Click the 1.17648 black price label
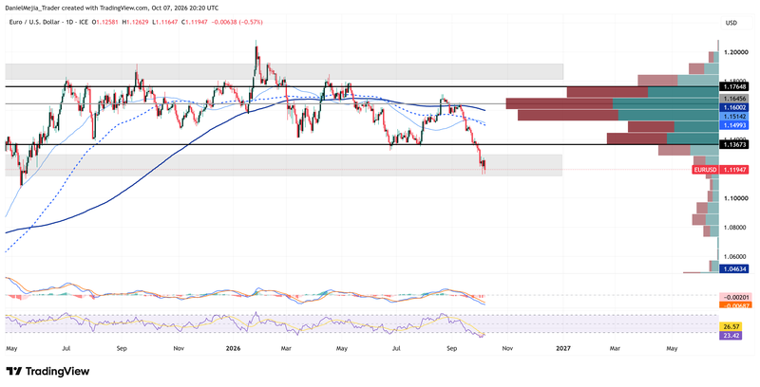Image resolution: width=760 pixels, height=387 pixels. click(x=733, y=87)
